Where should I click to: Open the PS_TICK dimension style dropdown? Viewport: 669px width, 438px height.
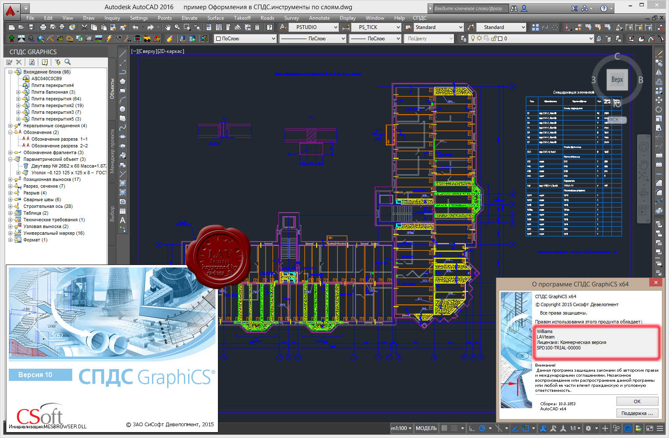[377, 27]
